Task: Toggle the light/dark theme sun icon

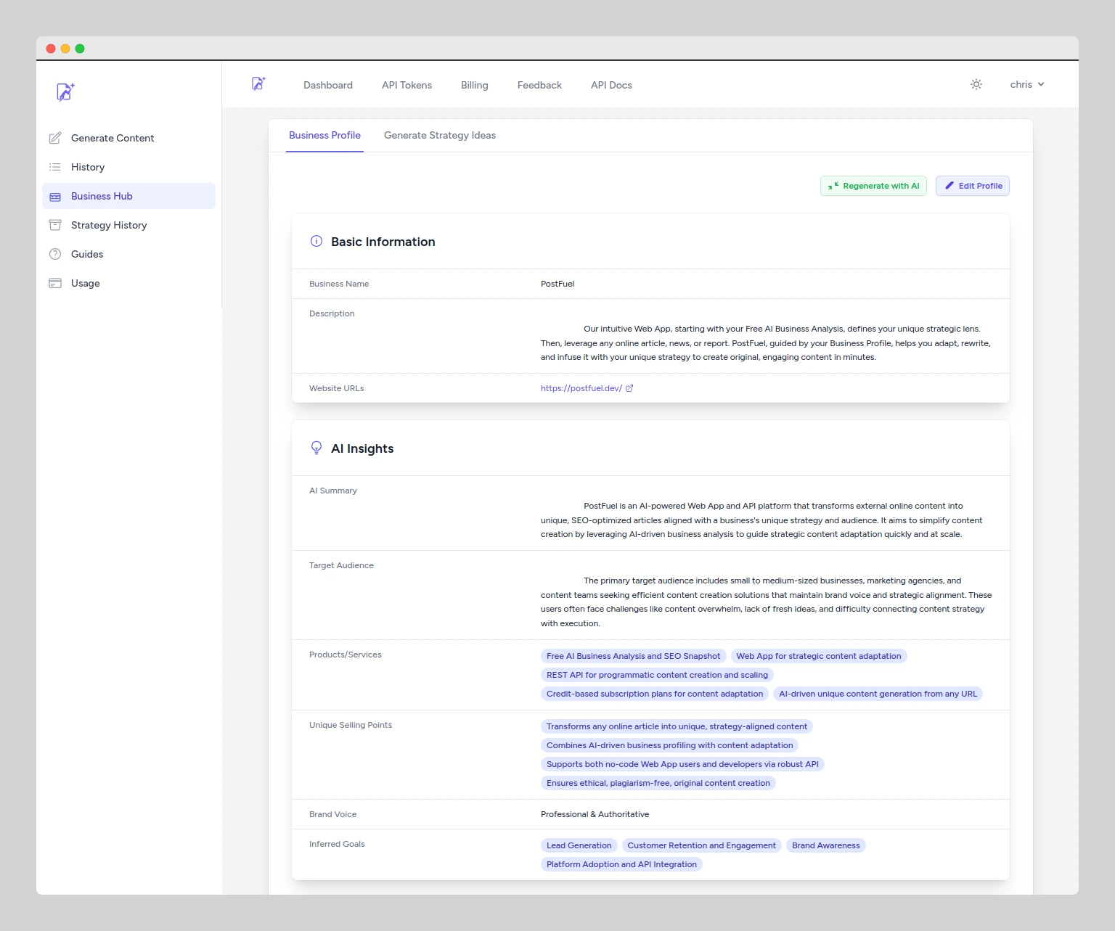Action: click(976, 84)
